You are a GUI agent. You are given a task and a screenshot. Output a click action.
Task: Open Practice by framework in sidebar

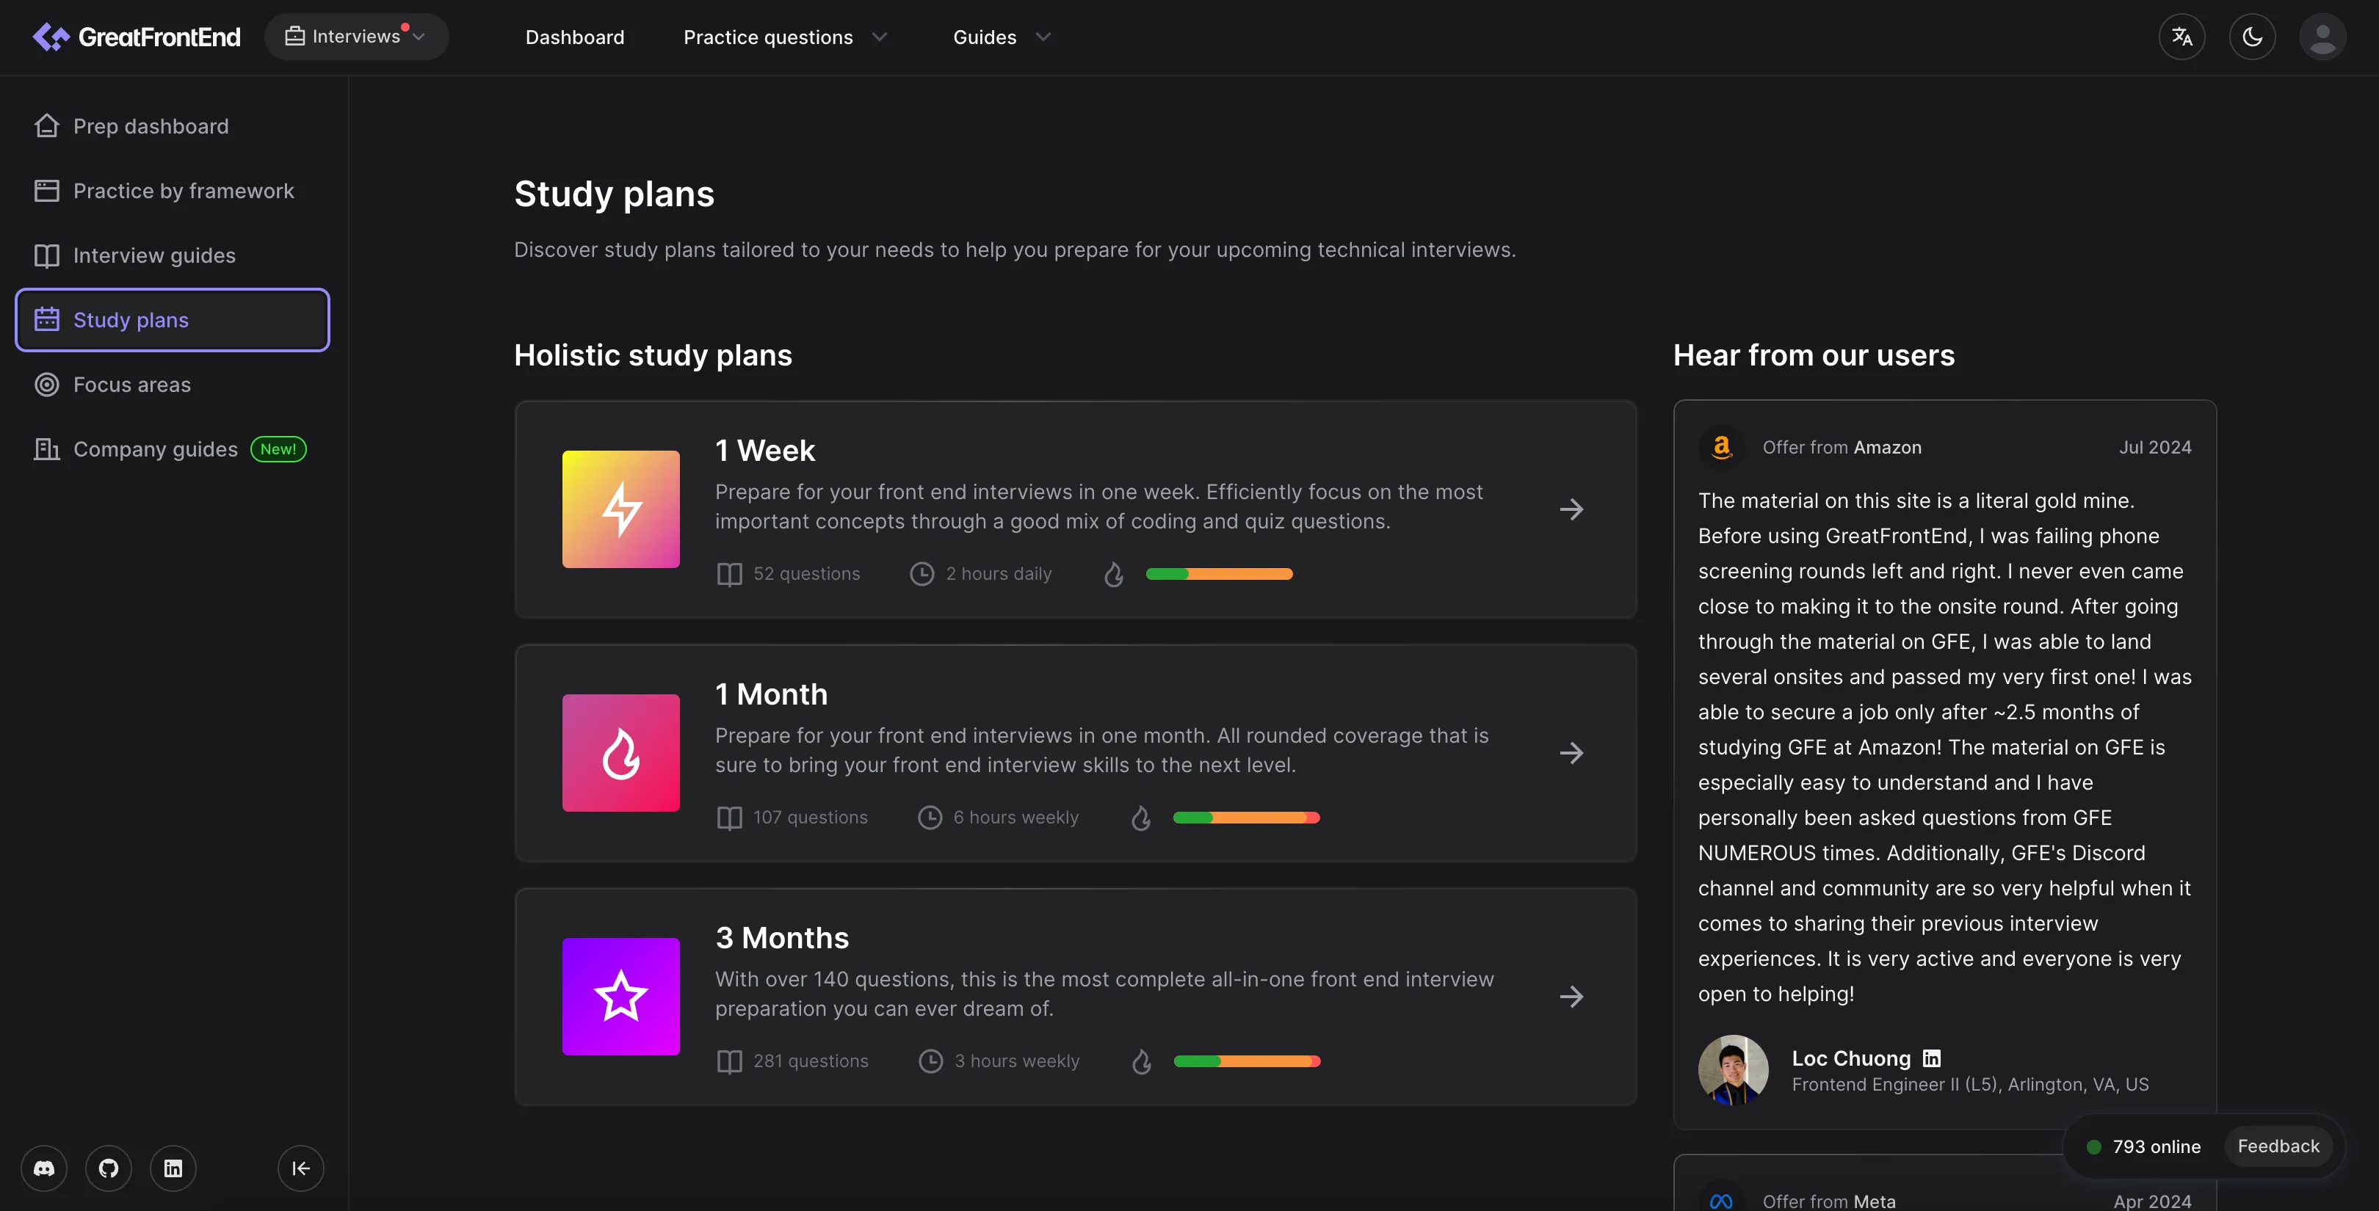[x=173, y=191]
